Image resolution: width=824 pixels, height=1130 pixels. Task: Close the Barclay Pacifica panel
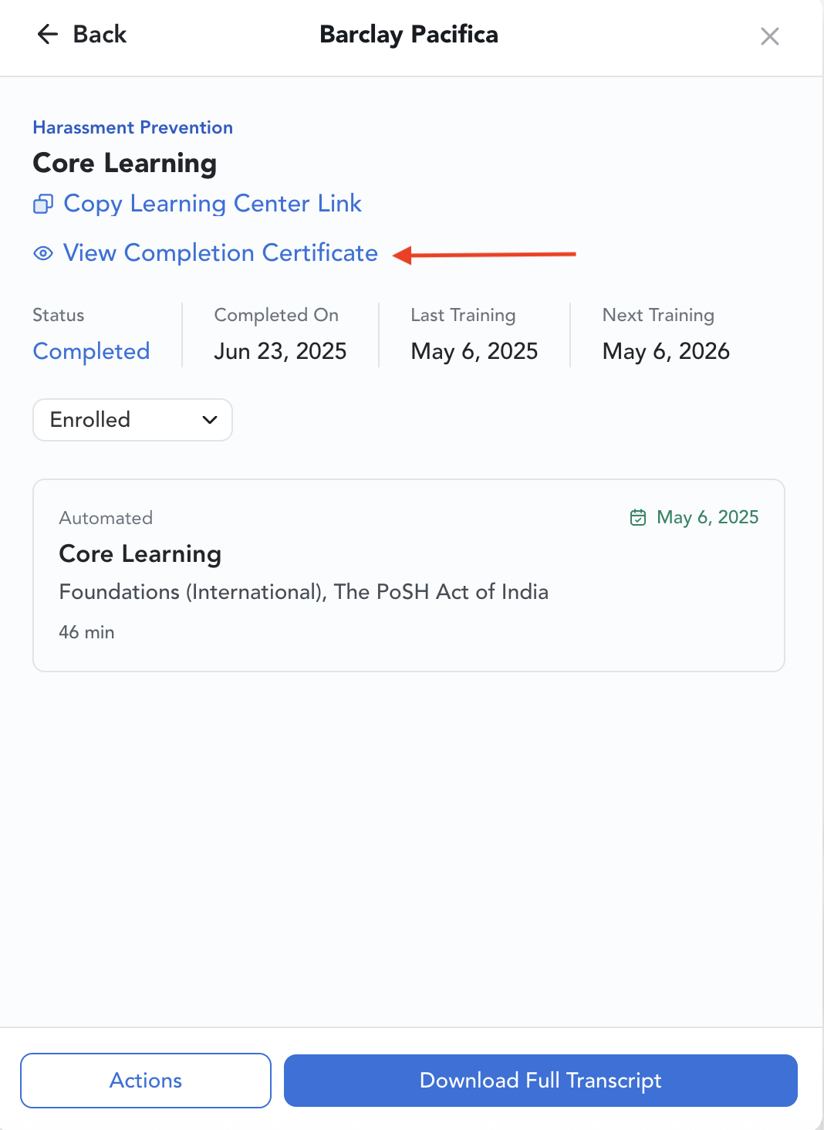769,36
